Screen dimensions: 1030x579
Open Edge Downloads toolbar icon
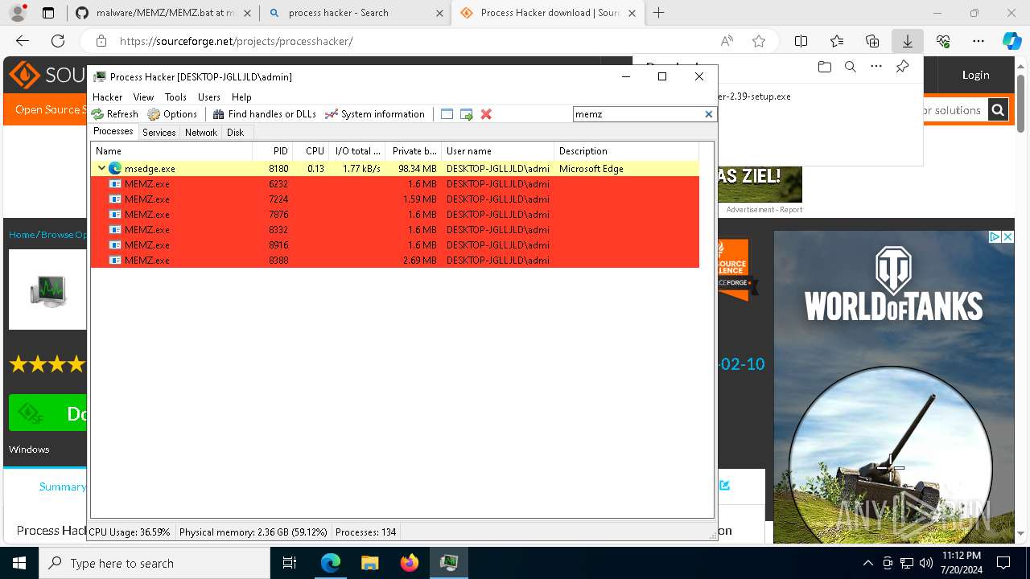[x=908, y=41]
